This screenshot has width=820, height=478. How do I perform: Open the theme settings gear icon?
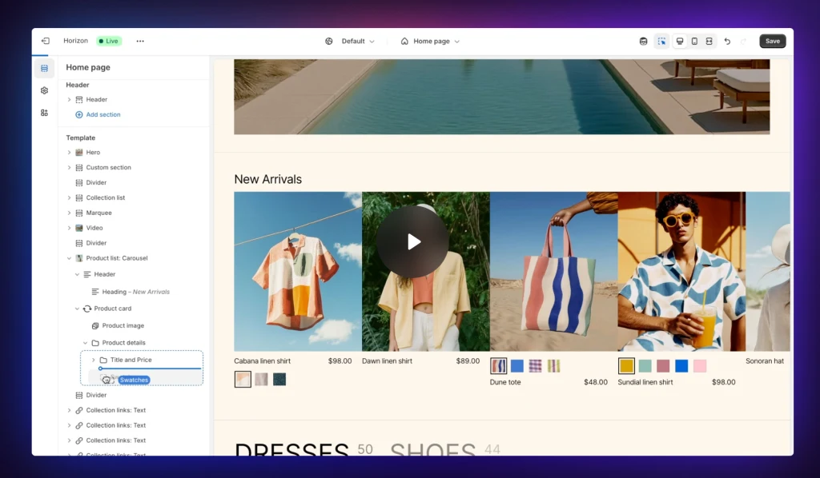click(44, 90)
